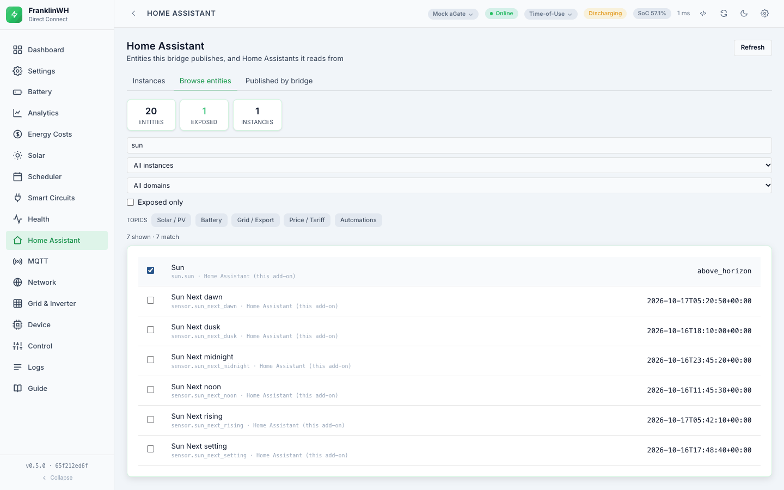
Task: Click the entity search field containing sun
Action: (x=449, y=145)
